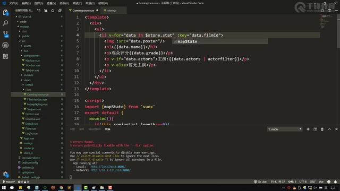340x191 pixels.
Task: Open the 调试(D) menu
Action: click(77, 3)
